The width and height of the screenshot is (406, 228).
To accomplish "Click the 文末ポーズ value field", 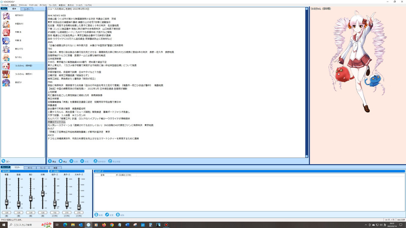I will tap(79, 212).
